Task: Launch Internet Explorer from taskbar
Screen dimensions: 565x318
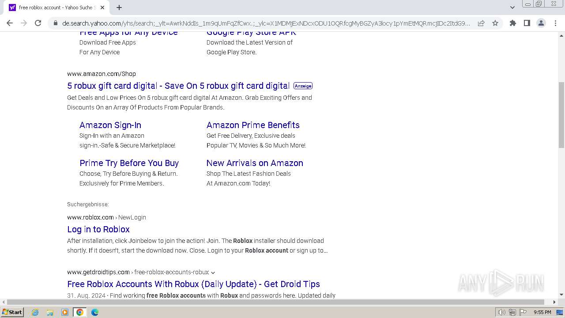Action: point(35,312)
